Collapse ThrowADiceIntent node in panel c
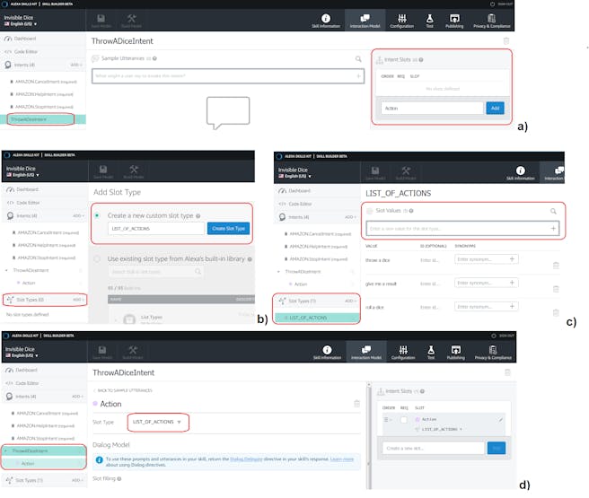Viewport: 589px width, 498px height. tap(278, 272)
